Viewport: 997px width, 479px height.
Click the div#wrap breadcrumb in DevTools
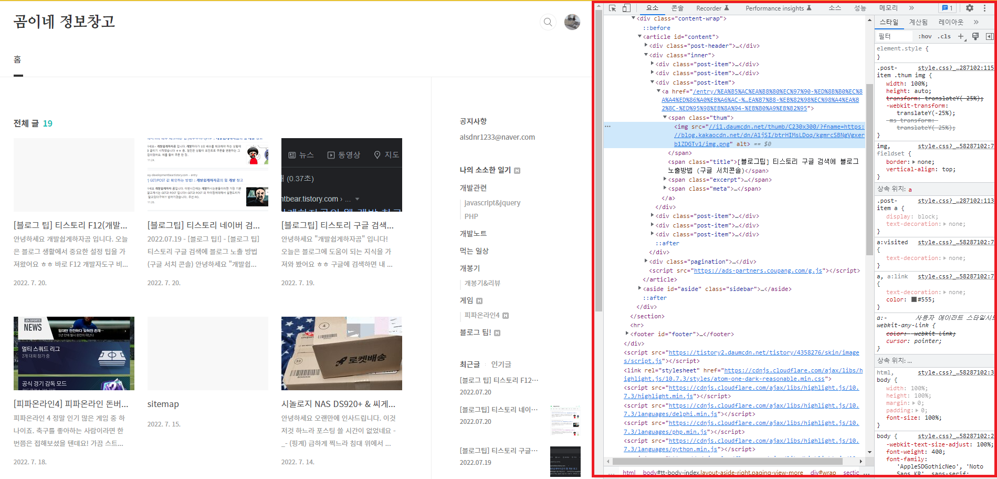point(823,473)
